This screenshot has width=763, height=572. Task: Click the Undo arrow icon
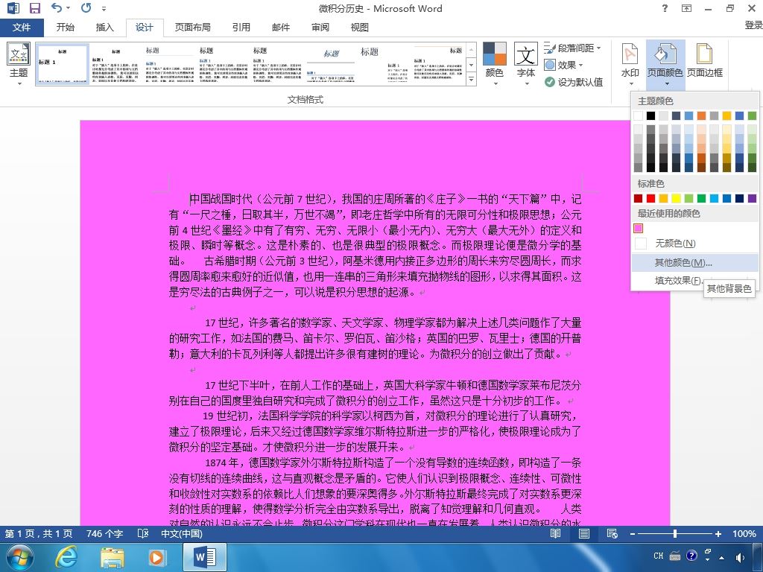tap(57, 7)
